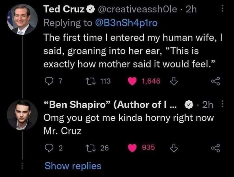This screenshot has width=234, height=177.
Task: Open three-dot menu on Ted Cruz tweet
Action: [x=222, y=8]
